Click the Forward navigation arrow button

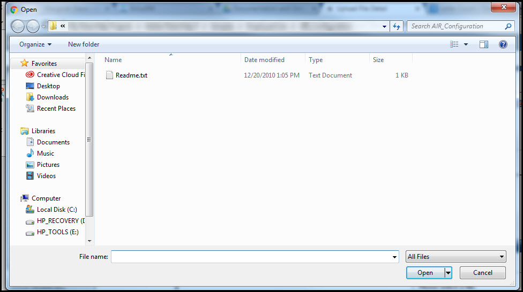(33, 26)
